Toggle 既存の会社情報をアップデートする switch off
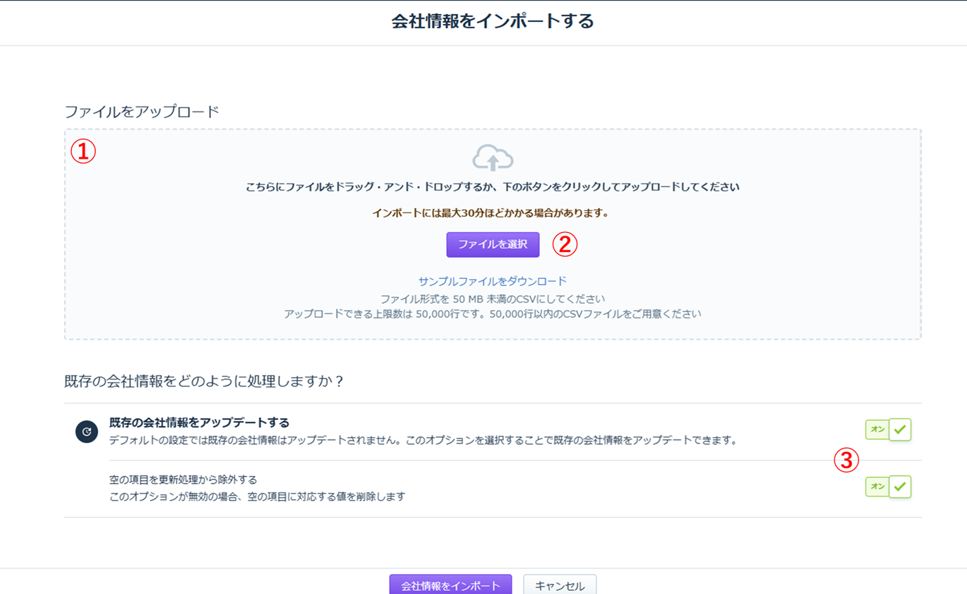Image resolution: width=967 pixels, height=594 pixels. click(x=889, y=429)
